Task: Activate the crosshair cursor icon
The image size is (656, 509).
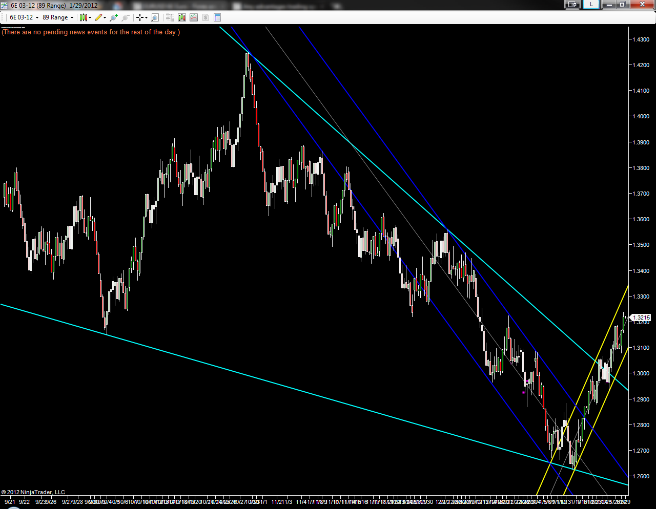Action: click(139, 17)
